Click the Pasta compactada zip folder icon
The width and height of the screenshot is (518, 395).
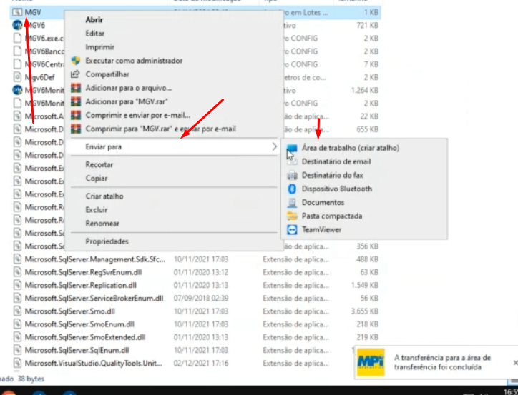291,216
